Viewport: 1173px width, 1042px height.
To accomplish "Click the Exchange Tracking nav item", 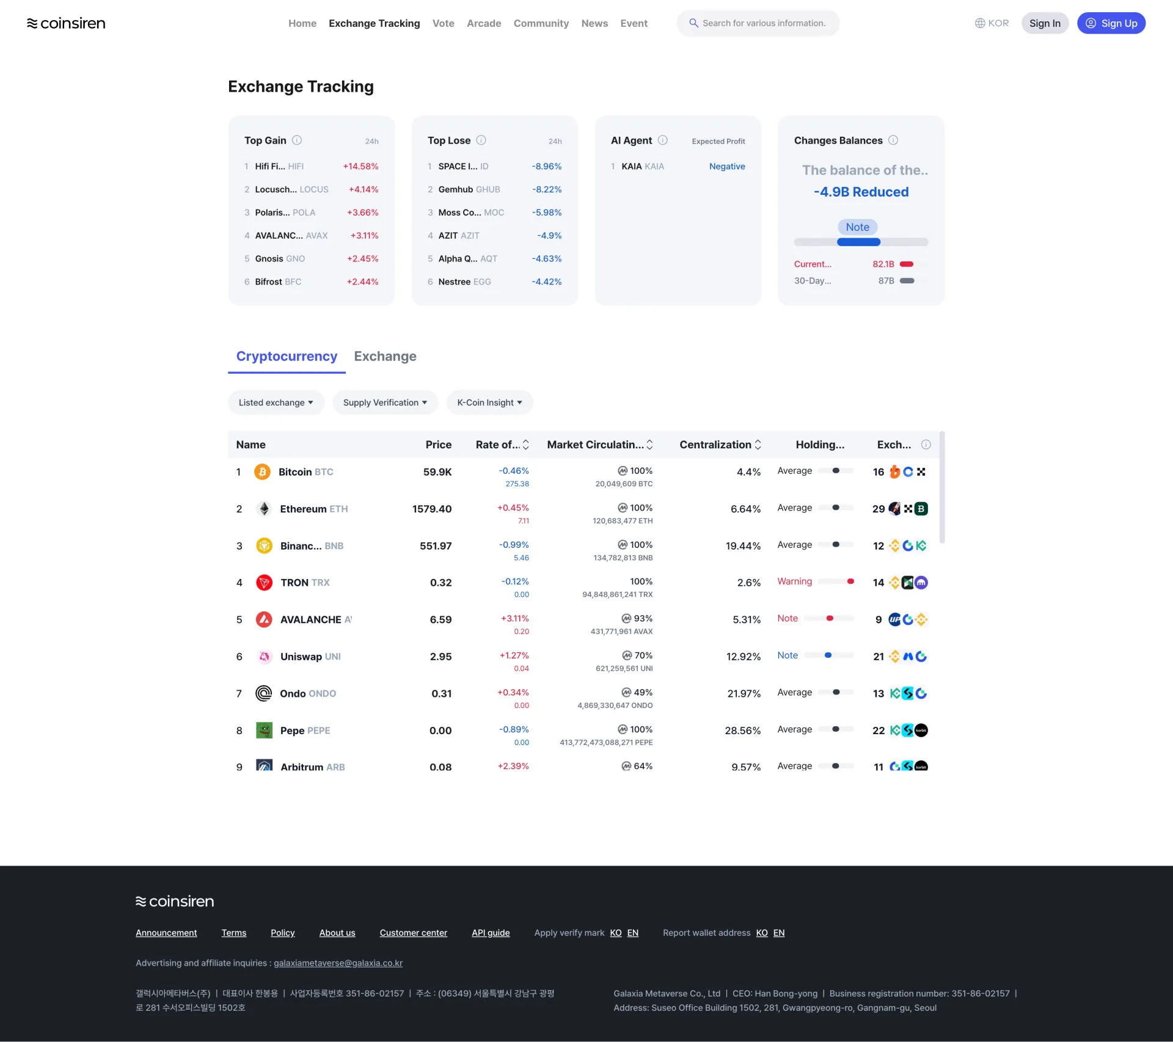I will tap(375, 23).
